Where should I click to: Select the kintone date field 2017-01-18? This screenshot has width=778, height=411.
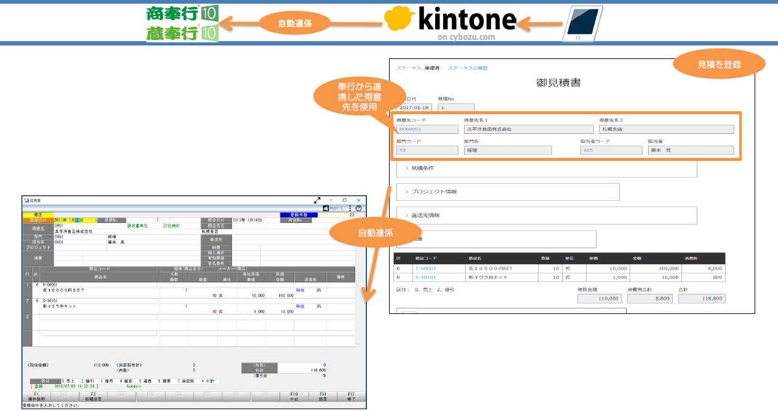414,108
